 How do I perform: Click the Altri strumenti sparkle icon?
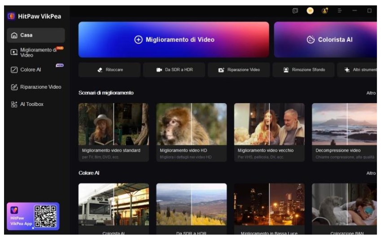point(347,70)
